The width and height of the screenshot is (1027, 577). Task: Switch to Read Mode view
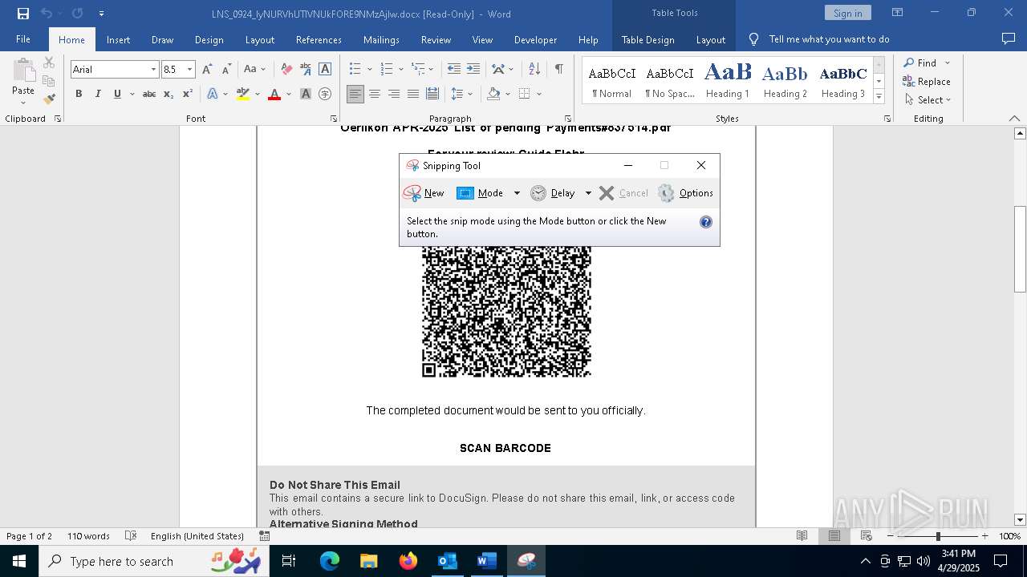point(802,536)
